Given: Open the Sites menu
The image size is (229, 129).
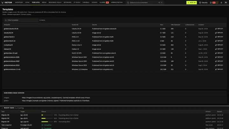Looking at the screenshot, I should (x=27, y=3).
